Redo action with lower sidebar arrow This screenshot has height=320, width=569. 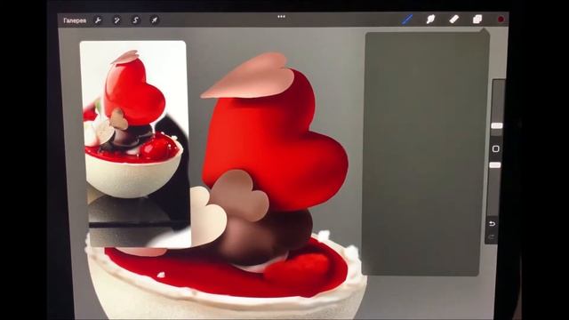click(492, 237)
